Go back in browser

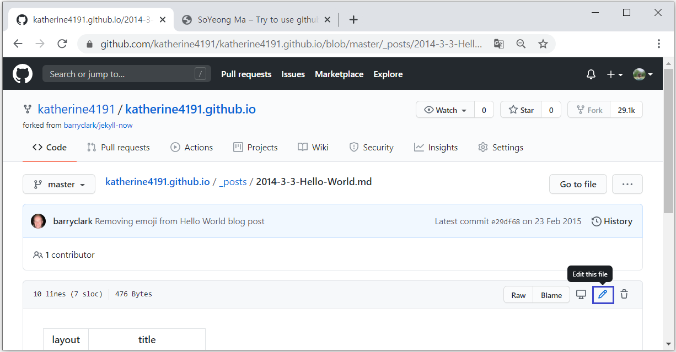tap(18, 44)
